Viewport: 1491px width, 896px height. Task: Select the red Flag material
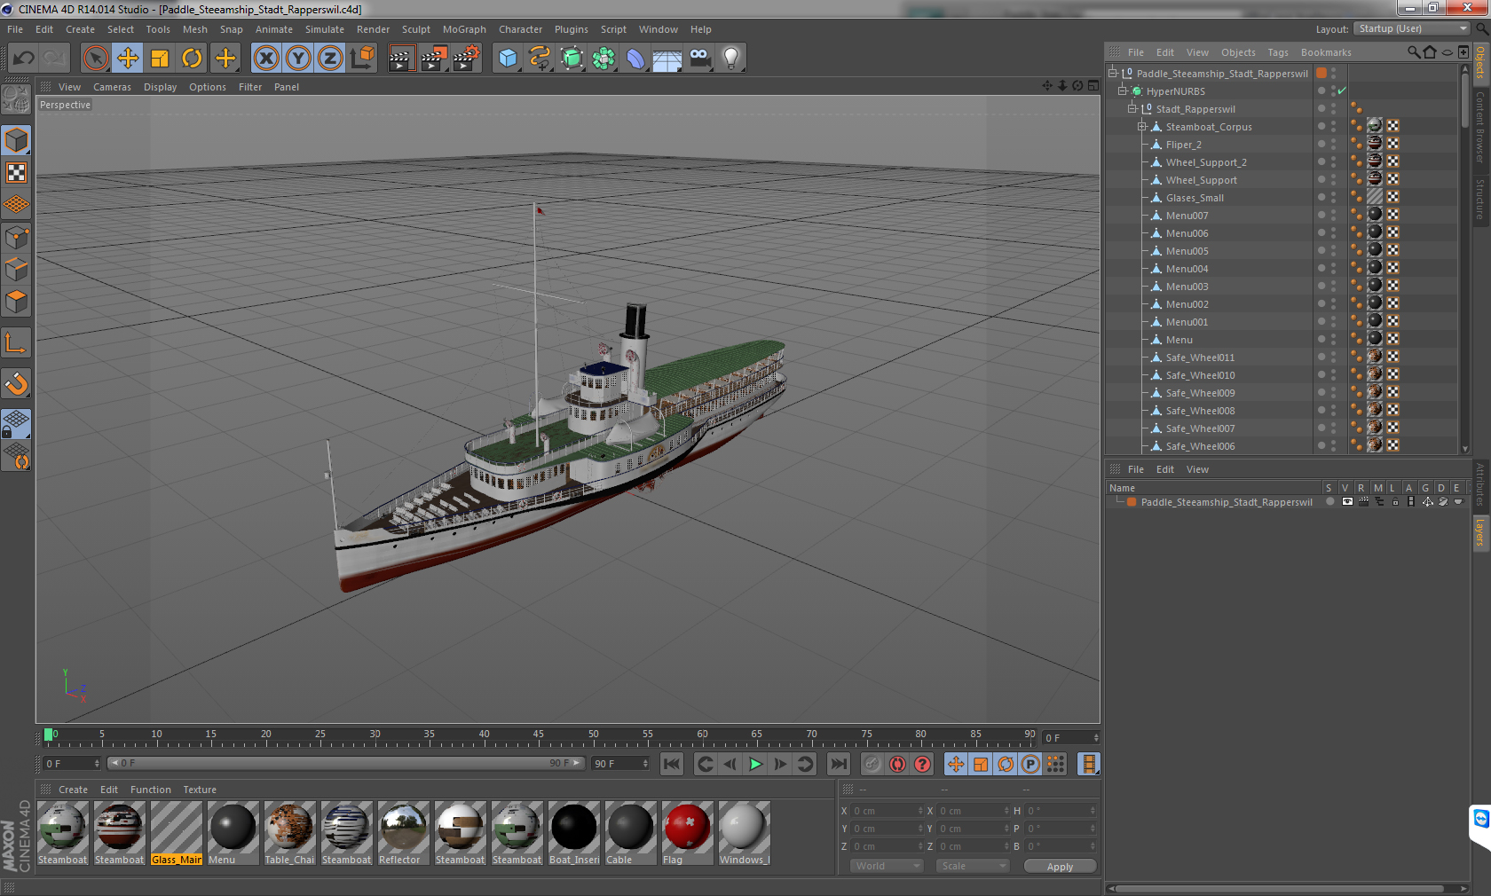pyautogui.click(x=687, y=832)
